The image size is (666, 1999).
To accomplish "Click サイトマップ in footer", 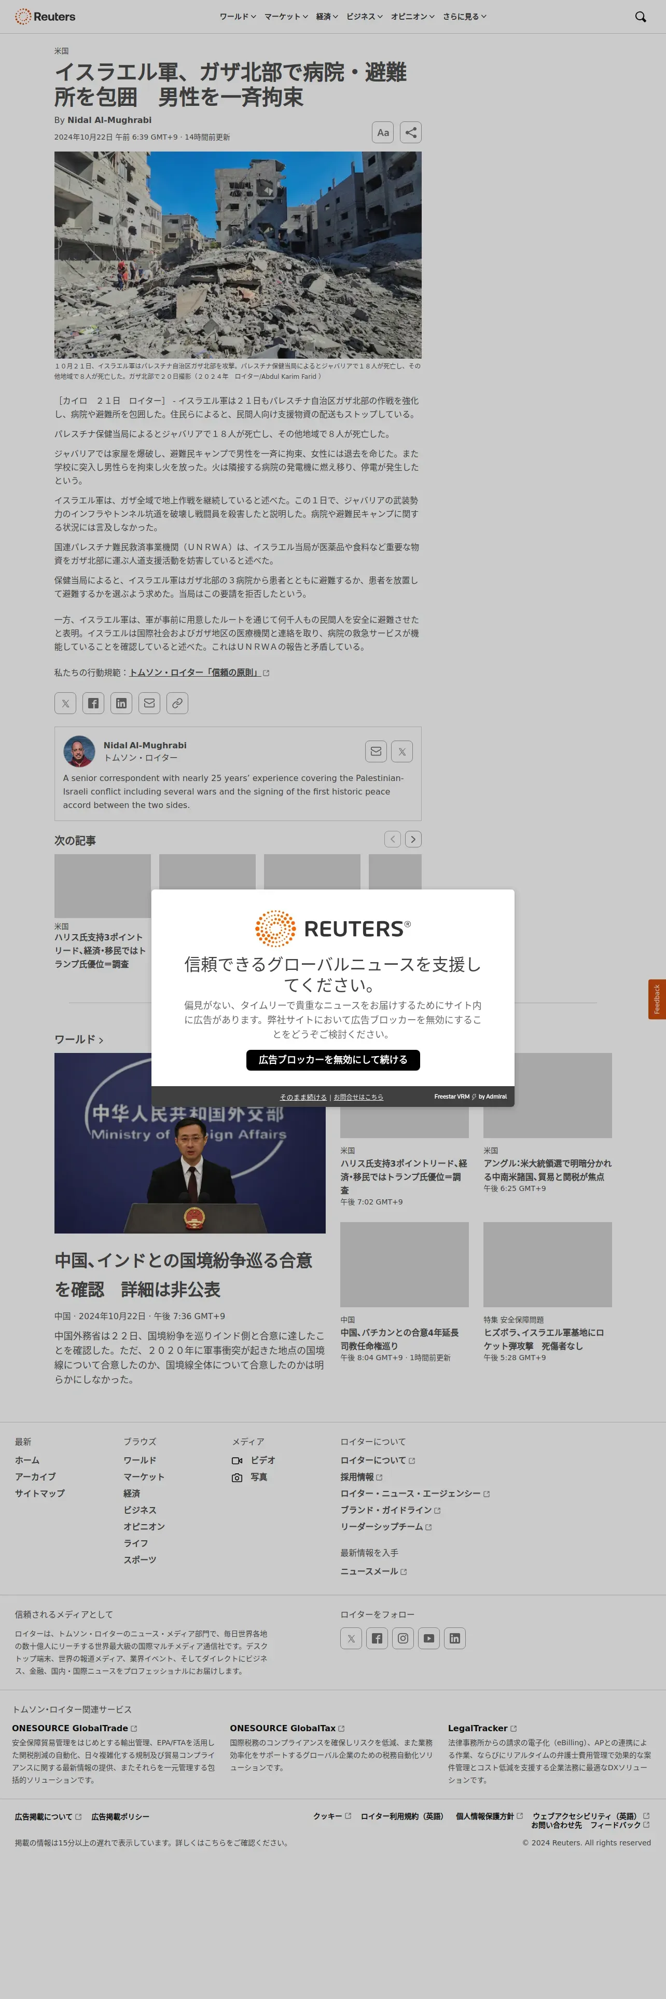I will [39, 1493].
